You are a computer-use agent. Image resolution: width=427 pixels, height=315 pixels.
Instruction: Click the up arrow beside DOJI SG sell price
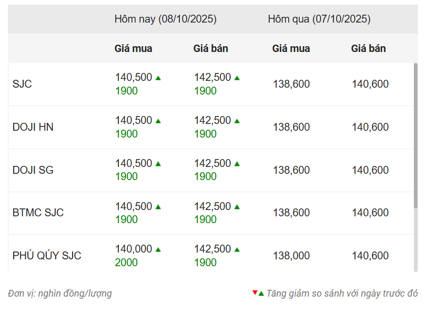tap(237, 164)
